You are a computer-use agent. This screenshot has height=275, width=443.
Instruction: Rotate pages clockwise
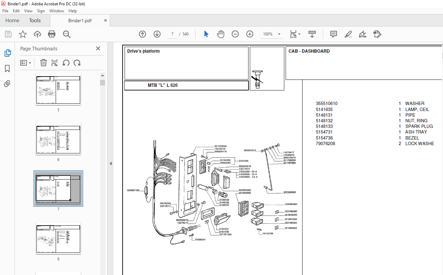coord(77,63)
